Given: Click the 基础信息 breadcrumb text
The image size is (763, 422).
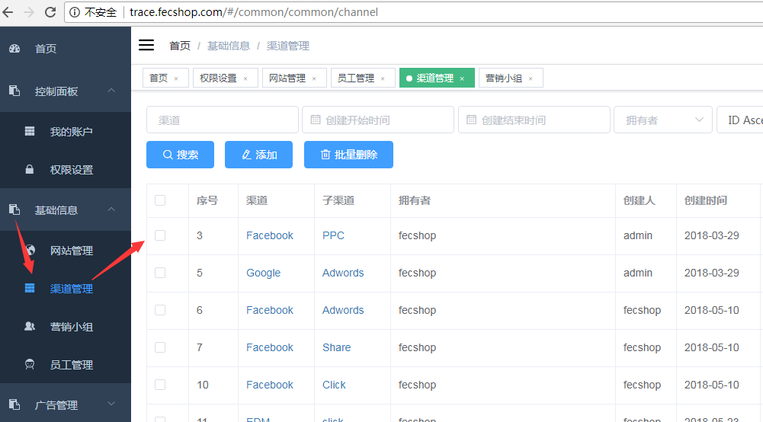Looking at the screenshot, I should tap(228, 46).
